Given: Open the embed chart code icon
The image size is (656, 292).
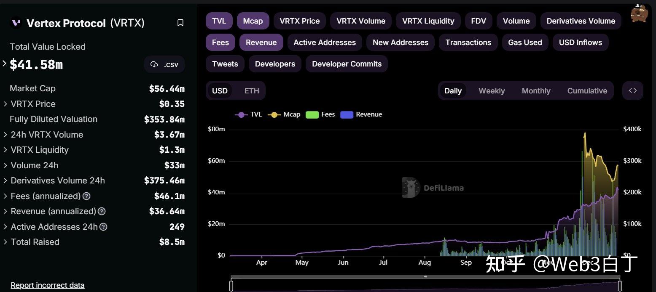Looking at the screenshot, I should tap(633, 90).
